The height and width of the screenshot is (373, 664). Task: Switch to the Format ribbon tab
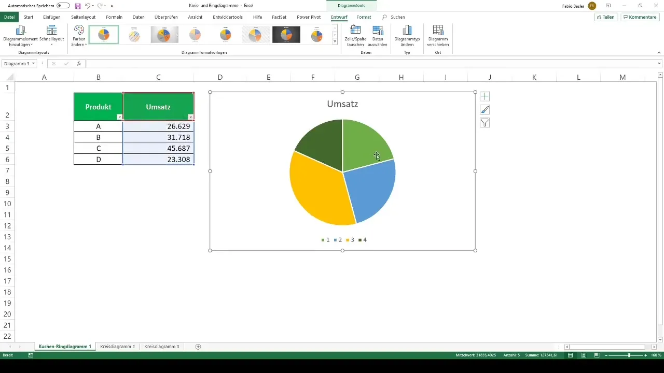[x=364, y=17]
